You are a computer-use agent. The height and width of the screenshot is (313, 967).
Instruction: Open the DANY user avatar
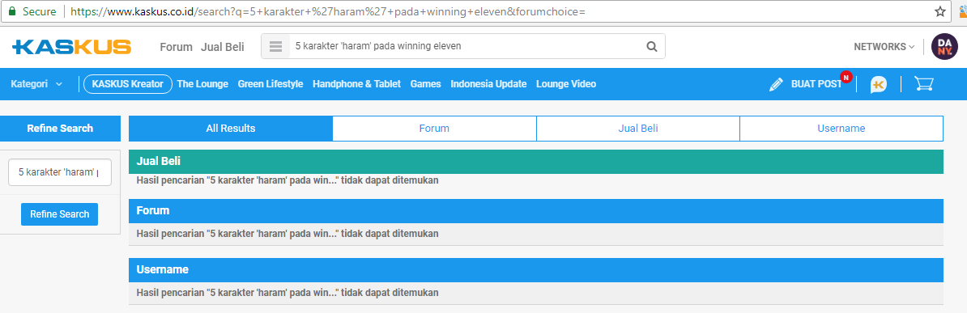pyautogui.click(x=945, y=46)
